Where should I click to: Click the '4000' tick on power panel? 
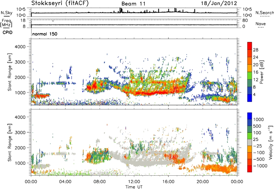point(20,47)
